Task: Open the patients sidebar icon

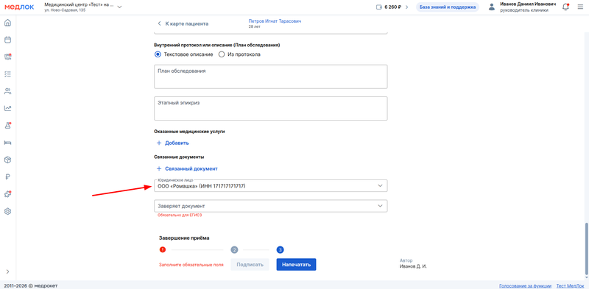Action: point(7,91)
